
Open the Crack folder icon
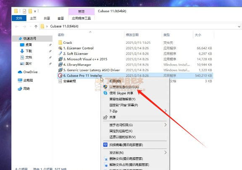pyautogui.click(x=60, y=42)
